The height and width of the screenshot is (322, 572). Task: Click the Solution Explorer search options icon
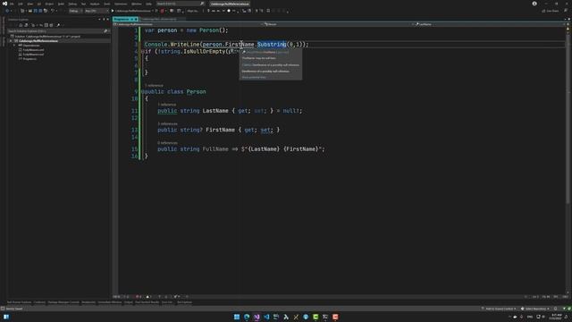coord(105,31)
